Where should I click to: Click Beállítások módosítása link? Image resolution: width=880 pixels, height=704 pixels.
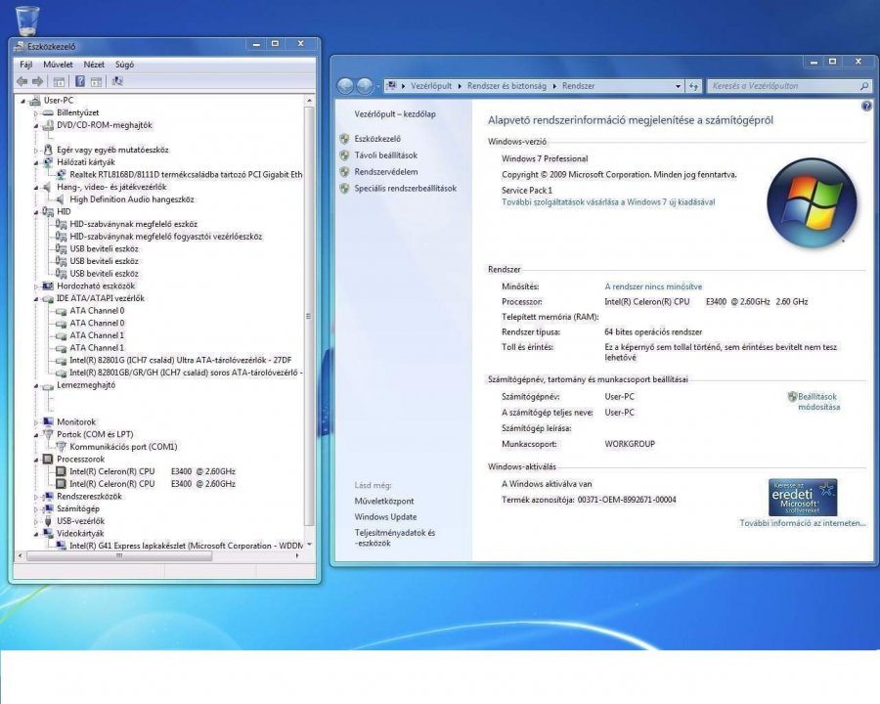tap(818, 402)
